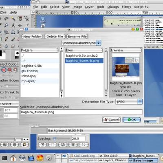Click the Files list scroll-up arrow
The image size is (163, 163).
[x=106, y=48]
